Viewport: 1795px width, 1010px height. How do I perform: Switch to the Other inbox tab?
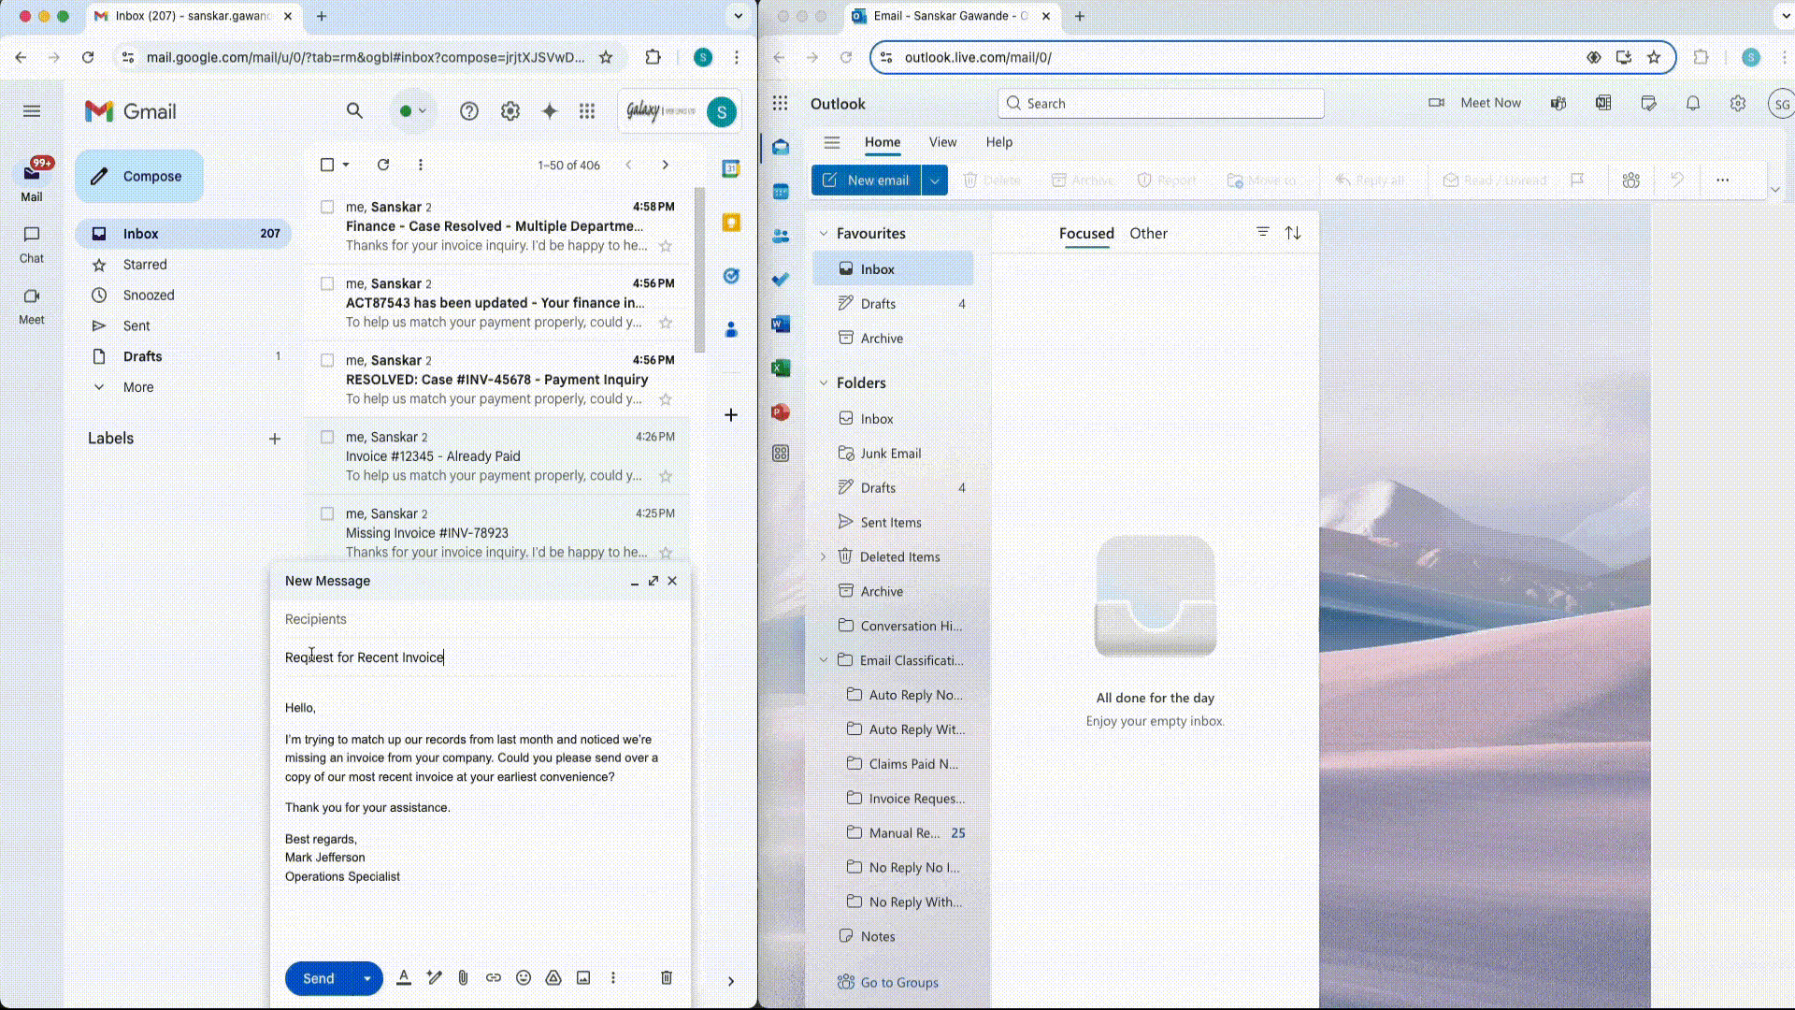click(1148, 234)
